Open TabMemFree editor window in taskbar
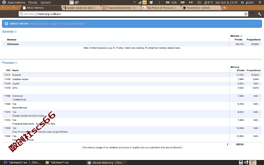 pos(22,163)
